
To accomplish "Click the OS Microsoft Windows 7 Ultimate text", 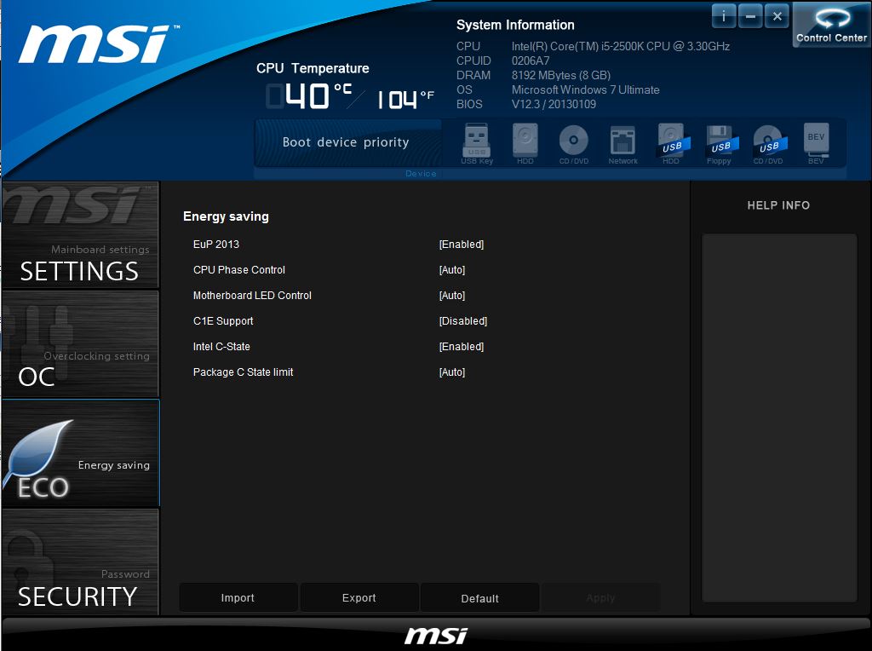I will pyautogui.click(x=585, y=89).
